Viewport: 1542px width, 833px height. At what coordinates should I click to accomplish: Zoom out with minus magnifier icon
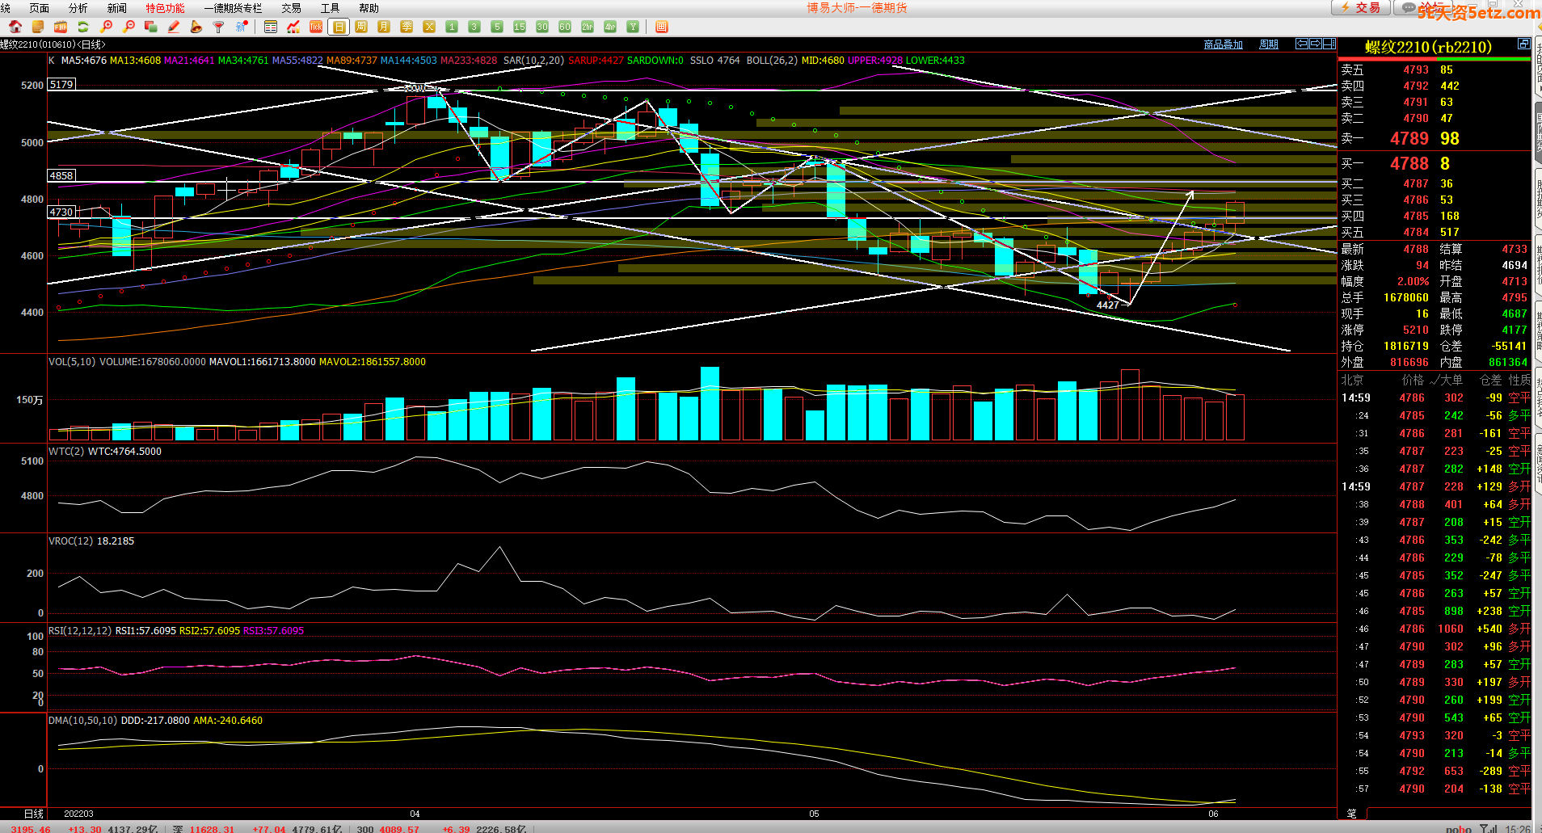128,27
